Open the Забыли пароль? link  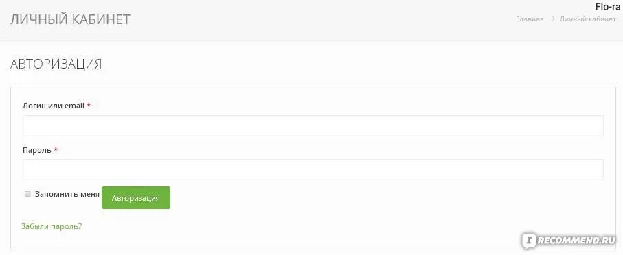pos(52,226)
